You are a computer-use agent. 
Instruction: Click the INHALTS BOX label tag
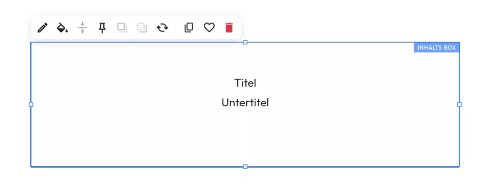click(436, 48)
